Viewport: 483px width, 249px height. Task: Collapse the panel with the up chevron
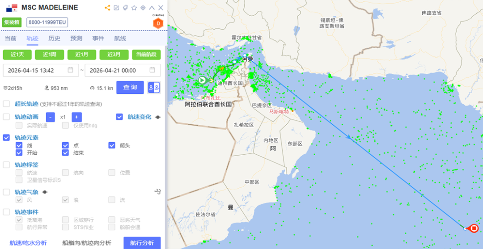[152, 8]
